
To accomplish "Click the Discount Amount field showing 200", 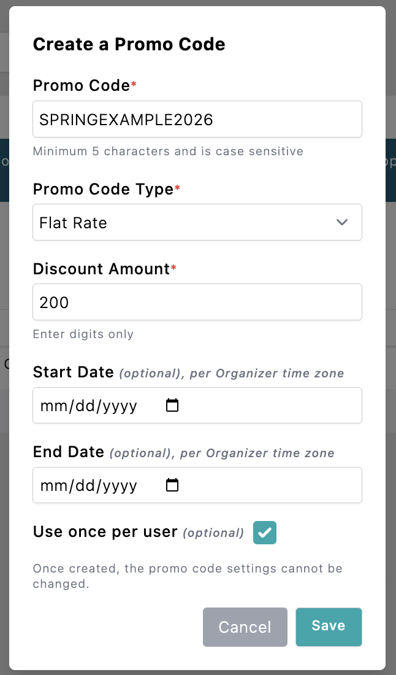I will [197, 302].
